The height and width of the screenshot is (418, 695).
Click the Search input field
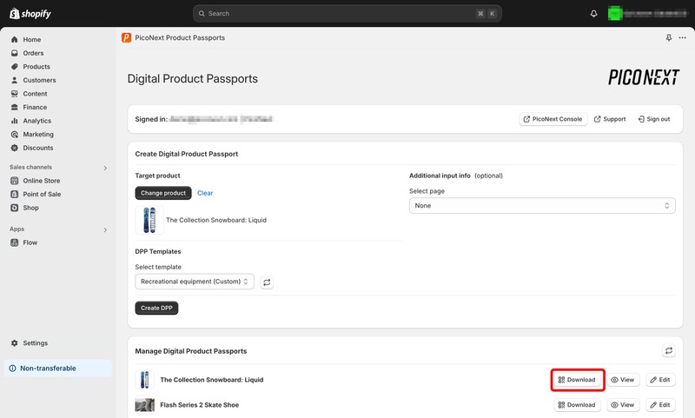click(347, 14)
